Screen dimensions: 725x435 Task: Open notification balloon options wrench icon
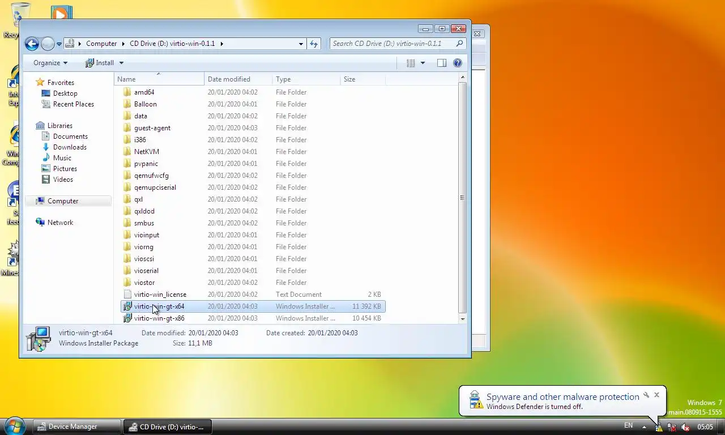646,395
